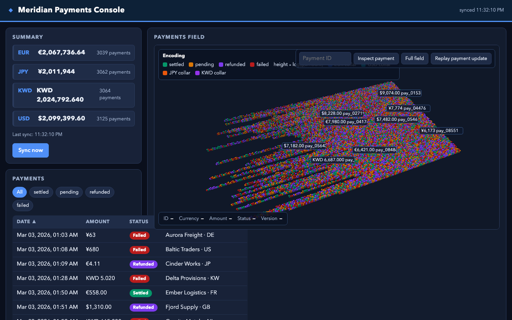Click the JPY collar legend swatch
The height and width of the screenshot is (320, 512).
click(x=165, y=73)
